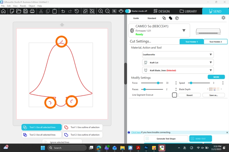Switch to the Tool Holder 2 tab
The height and width of the screenshot is (152, 229).
pos(215,42)
